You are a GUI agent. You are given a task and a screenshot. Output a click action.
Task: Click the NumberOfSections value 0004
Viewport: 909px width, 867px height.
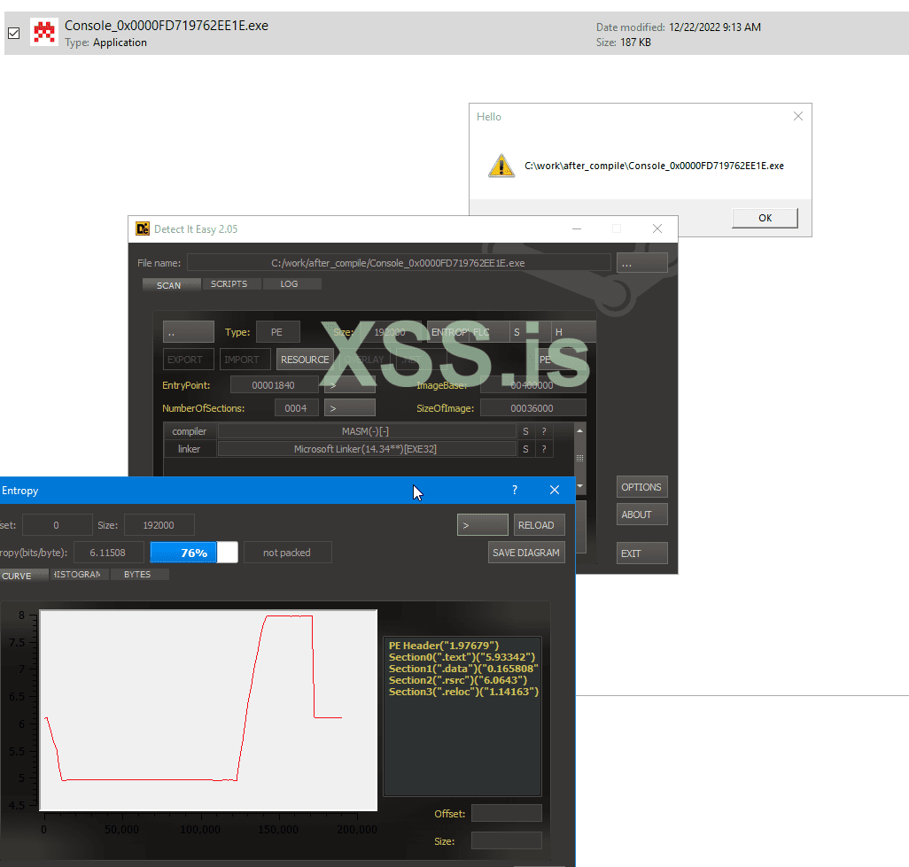(296, 408)
